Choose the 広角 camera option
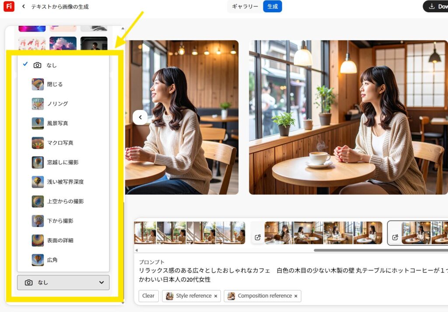448x312 pixels. tap(63, 260)
